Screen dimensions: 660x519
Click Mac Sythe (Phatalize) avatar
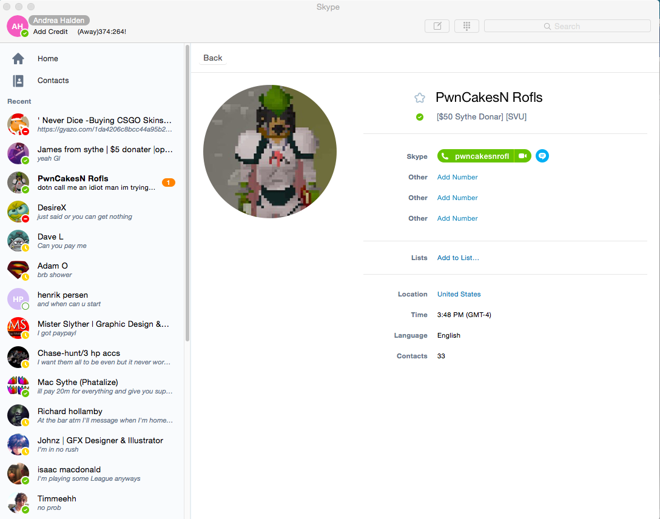point(18,386)
